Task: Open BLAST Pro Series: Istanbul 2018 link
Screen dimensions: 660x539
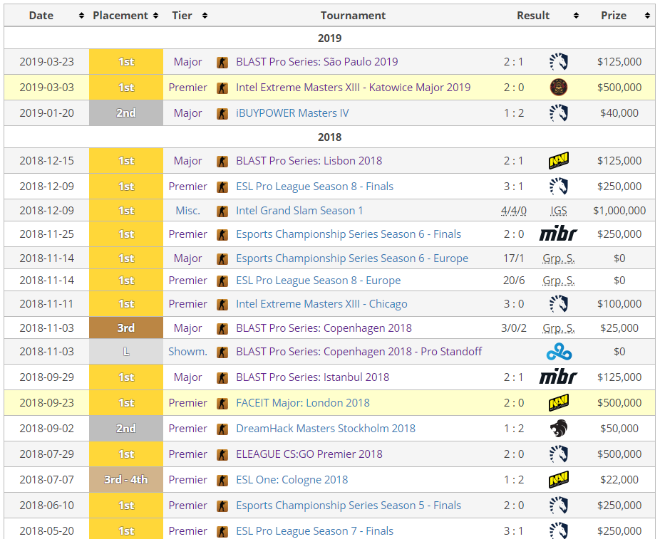Action: [312, 377]
